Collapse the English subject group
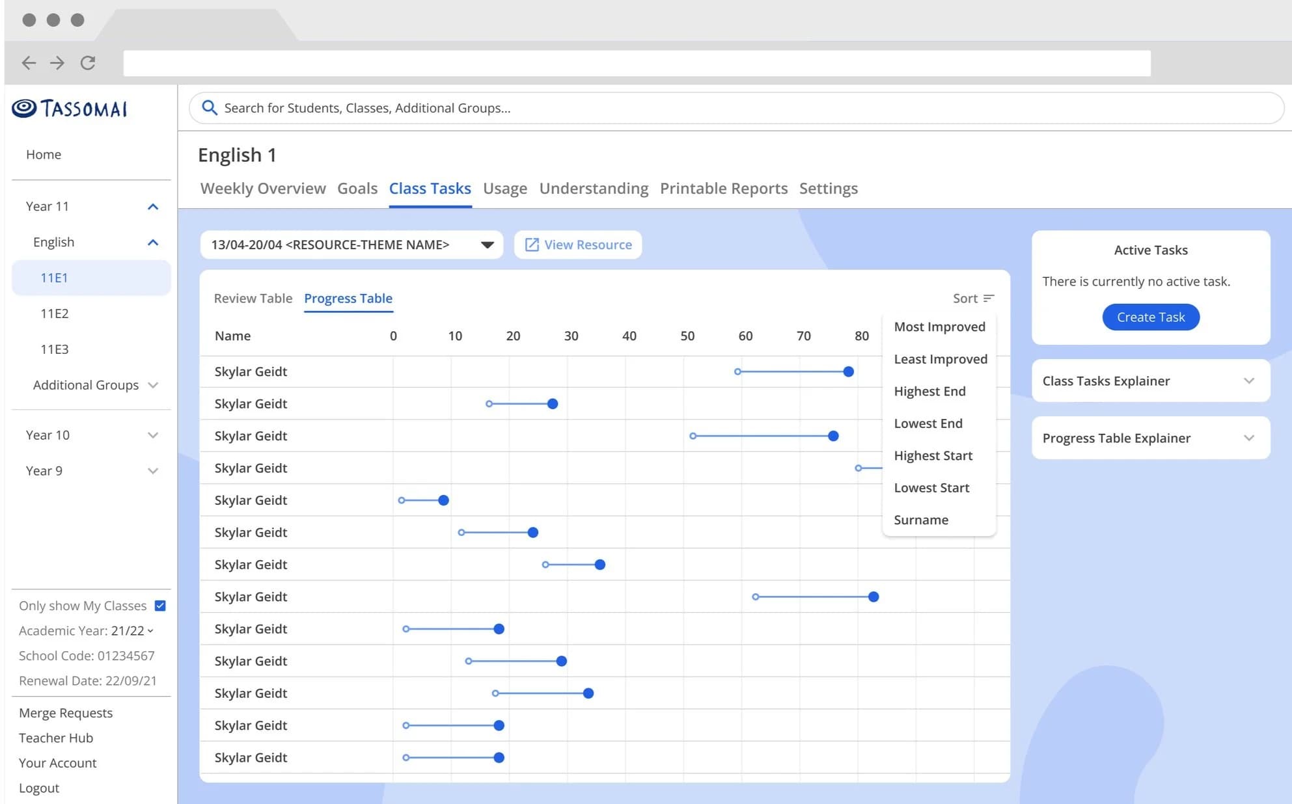Image resolution: width=1292 pixels, height=804 pixels. click(153, 242)
